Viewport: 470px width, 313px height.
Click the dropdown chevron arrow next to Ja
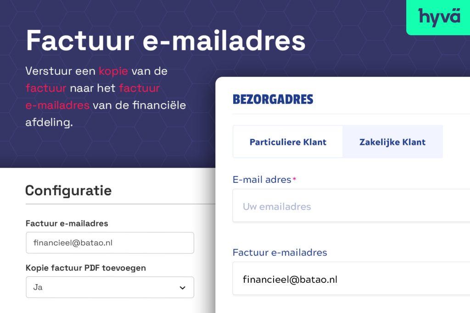click(x=182, y=288)
